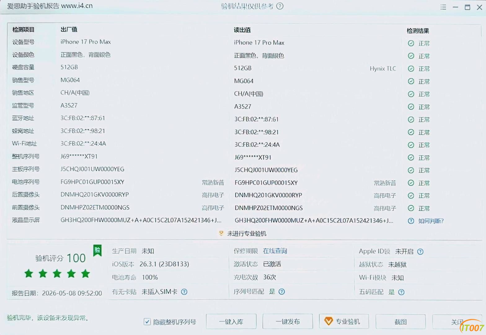Click the 未越狱 jailbreak status value
The height and width of the screenshot is (335, 486).
pos(397,265)
